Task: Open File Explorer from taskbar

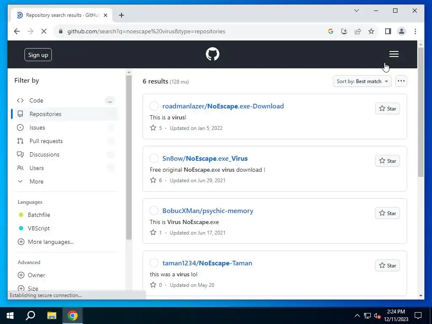Action: (51, 316)
